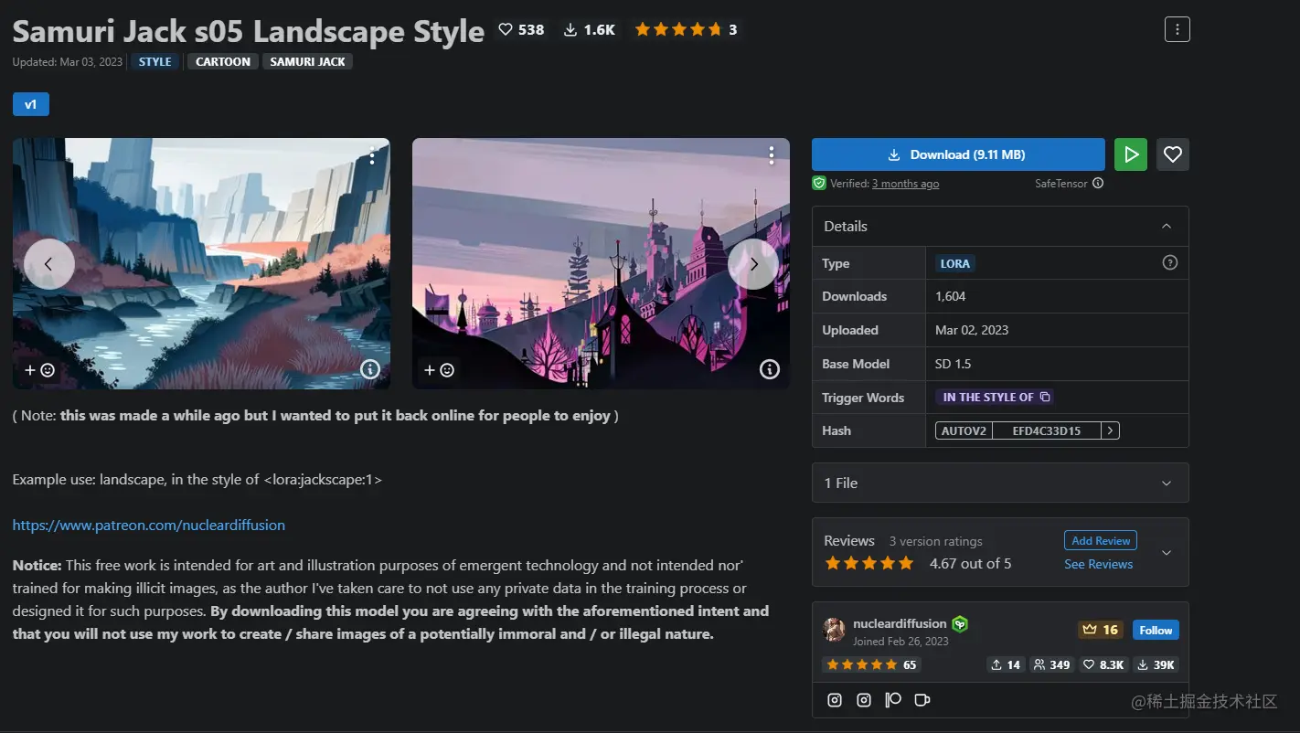
Task: Show generation info for the river canyon image
Action: pyautogui.click(x=369, y=369)
